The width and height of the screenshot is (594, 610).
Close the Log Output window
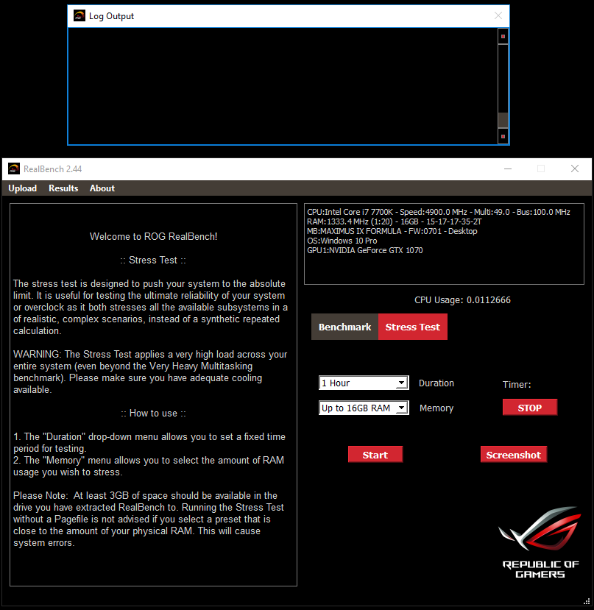498,16
